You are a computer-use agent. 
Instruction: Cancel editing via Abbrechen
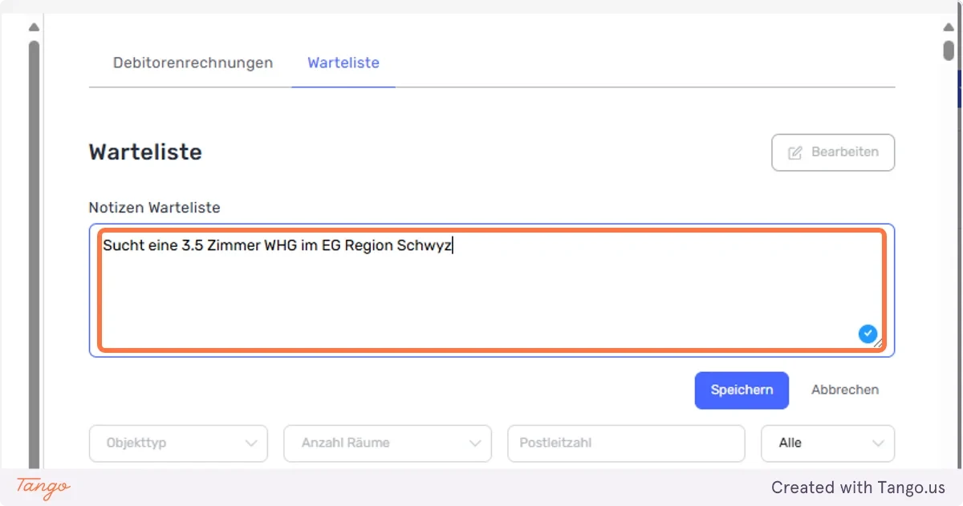point(845,391)
